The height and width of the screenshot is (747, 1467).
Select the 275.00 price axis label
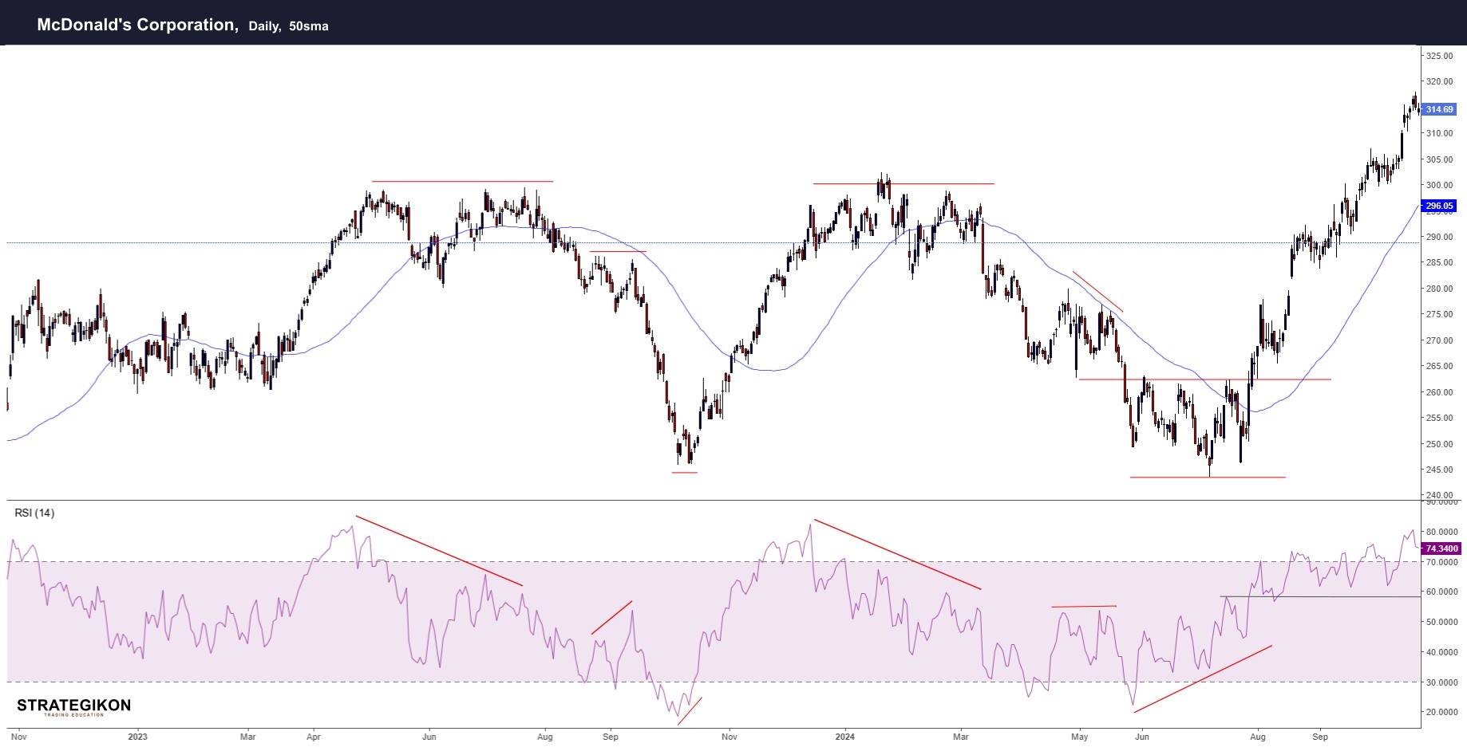pos(1440,314)
